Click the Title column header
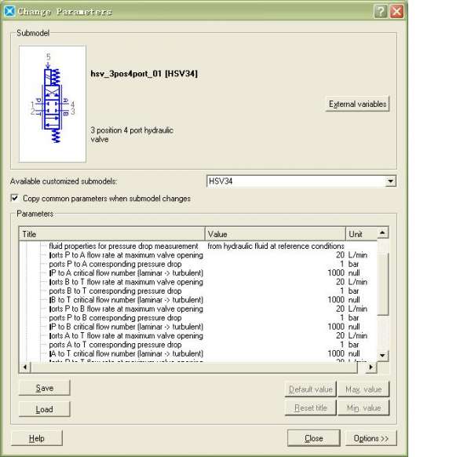Screen dimensions: 471x457 tap(111, 234)
